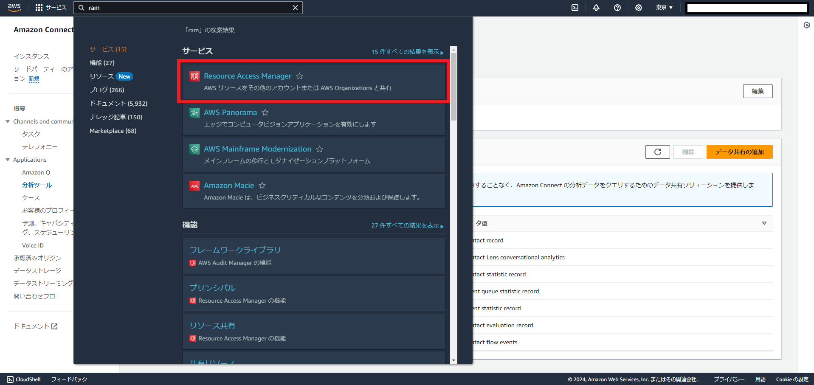Open the AWS home logo
Image resolution: width=814 pixels, height=385 pixels.
coord(14,8)
